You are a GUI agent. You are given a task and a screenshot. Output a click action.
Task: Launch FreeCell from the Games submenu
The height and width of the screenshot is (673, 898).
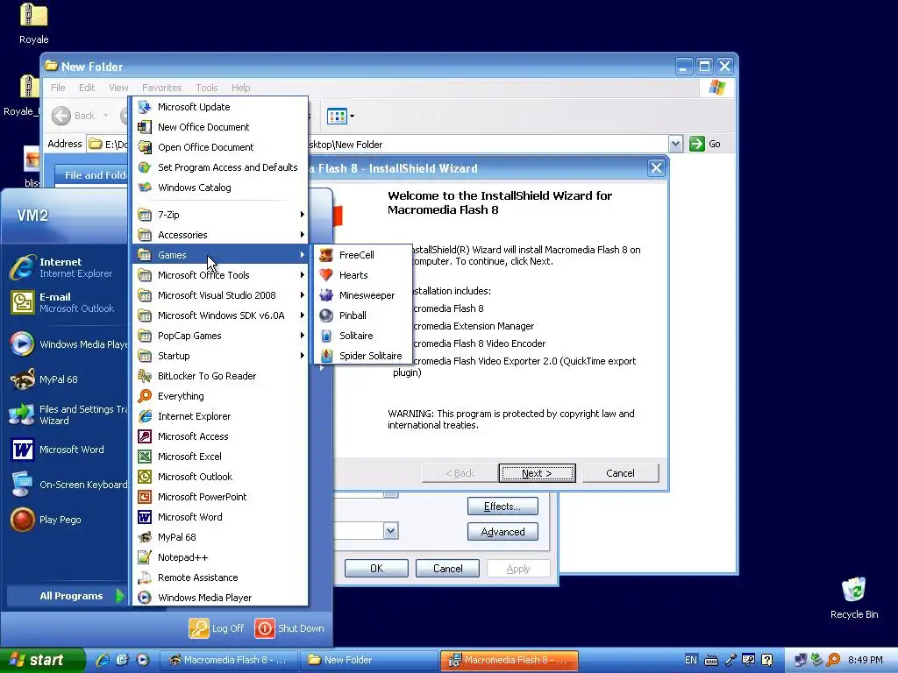[362, 255]
